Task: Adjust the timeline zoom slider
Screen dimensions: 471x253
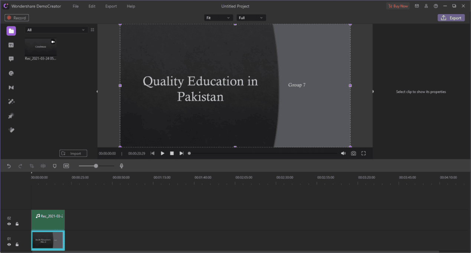Action: click(96, 166)
